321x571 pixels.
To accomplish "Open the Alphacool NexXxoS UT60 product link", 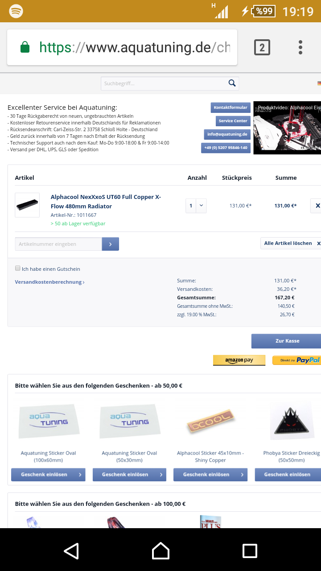I will pos(106,202).
